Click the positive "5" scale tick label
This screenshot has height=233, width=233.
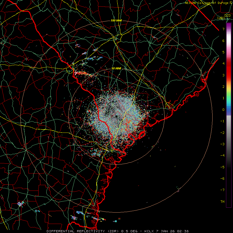[x=223, y=52]
